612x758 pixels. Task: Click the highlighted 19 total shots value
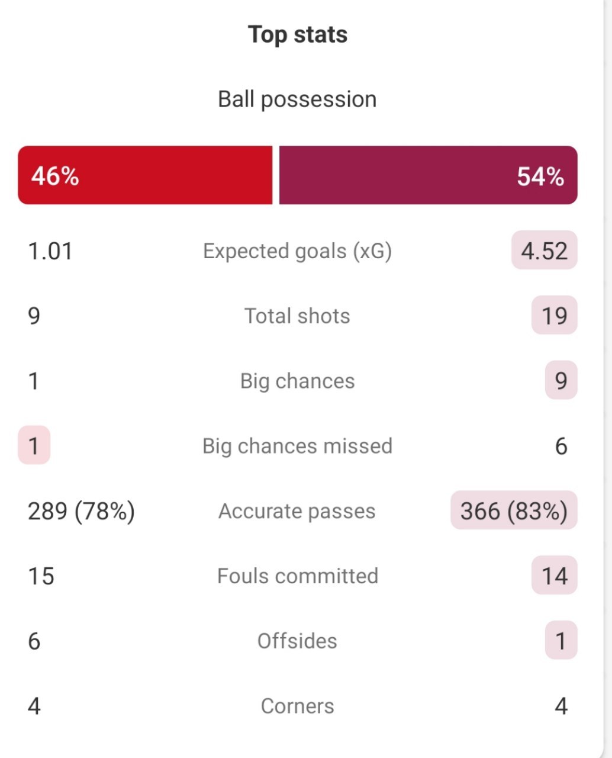click(x=554, y=315)
